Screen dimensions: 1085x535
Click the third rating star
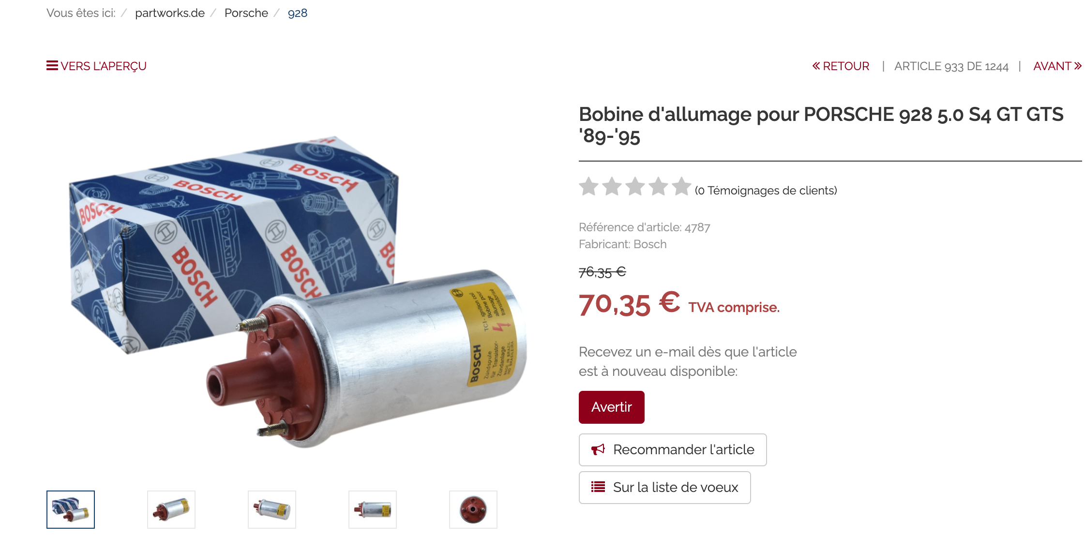point(635,187)
